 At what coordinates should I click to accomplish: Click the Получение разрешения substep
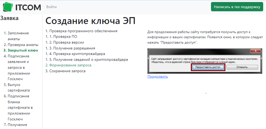pos(72,48)
